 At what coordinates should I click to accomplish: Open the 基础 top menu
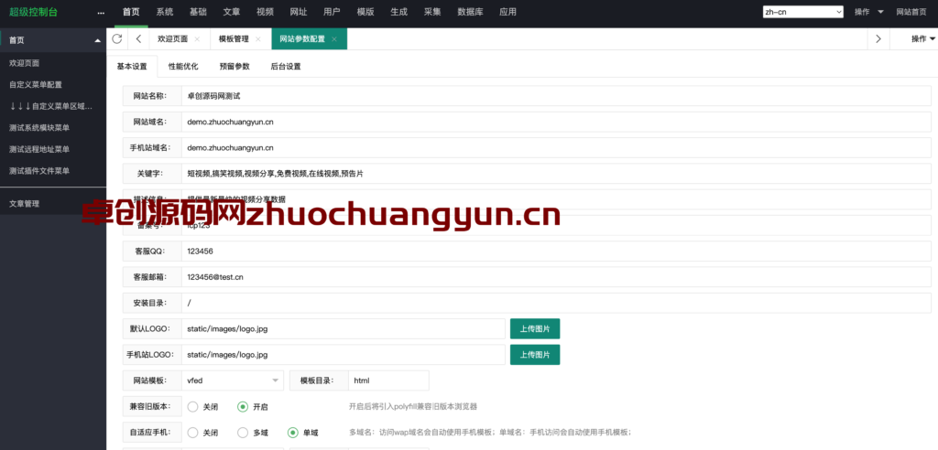pos(198,13)
